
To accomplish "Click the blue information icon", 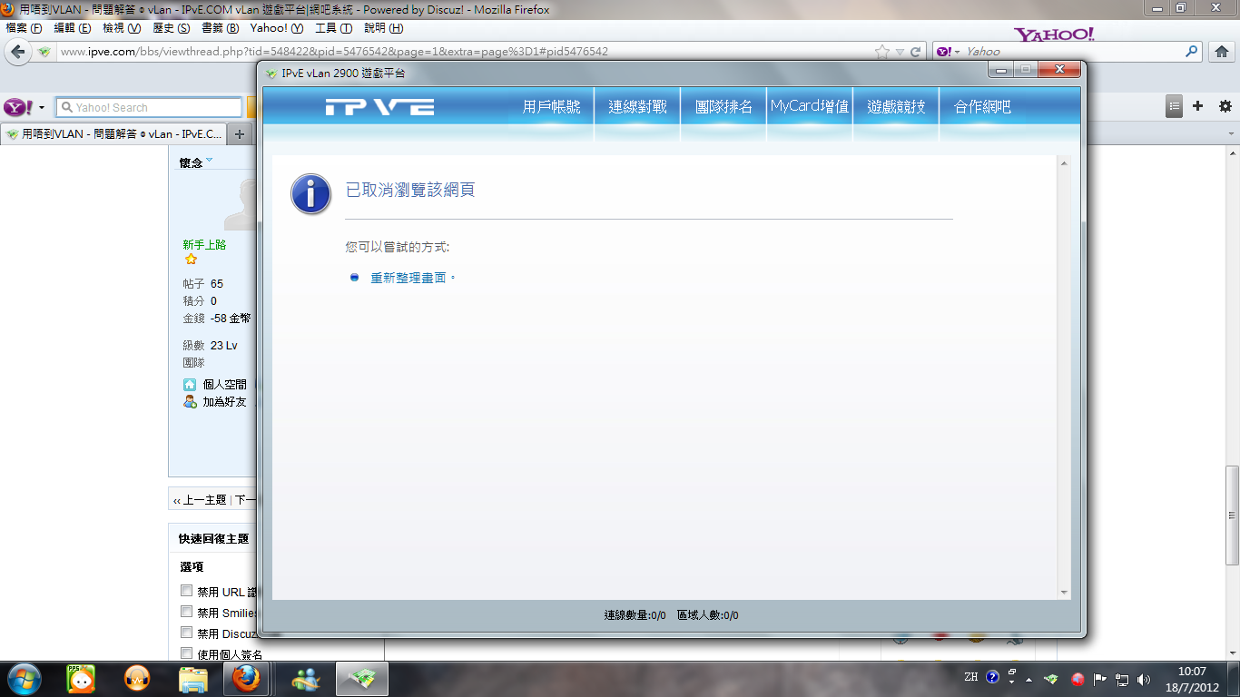I will (x=310, y=194).
